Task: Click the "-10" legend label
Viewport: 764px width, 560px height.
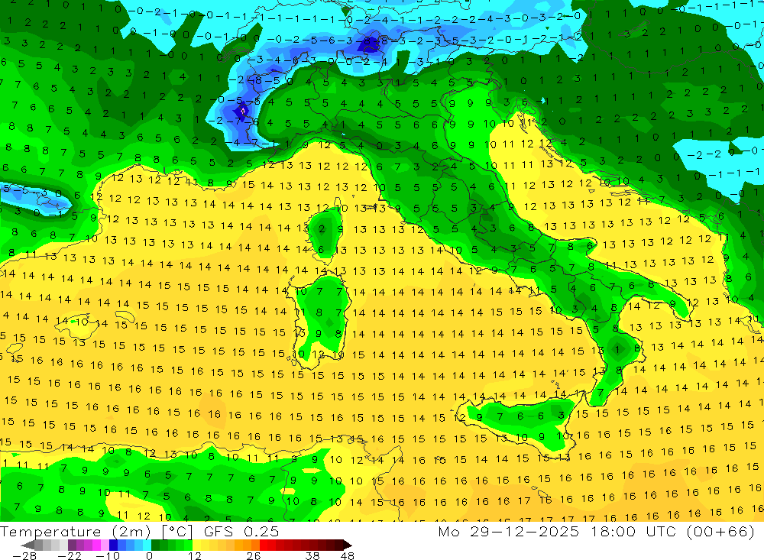Action: [x=108, y=555]
